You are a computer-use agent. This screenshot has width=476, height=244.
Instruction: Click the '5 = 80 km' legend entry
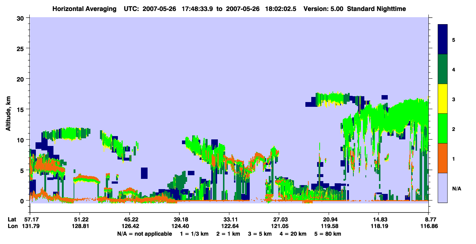click(x=328, y=234)
